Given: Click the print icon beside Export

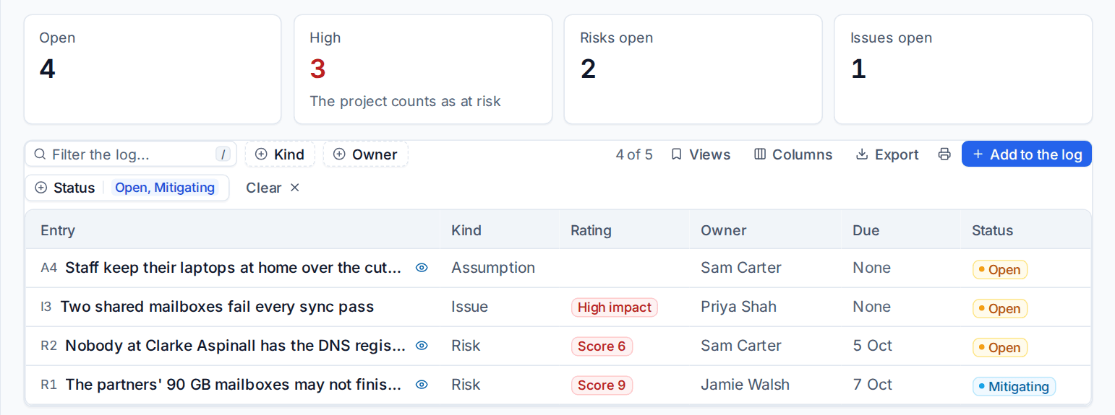Looking at the screenshot, I should pyautogui.click(x=944, y=154).
